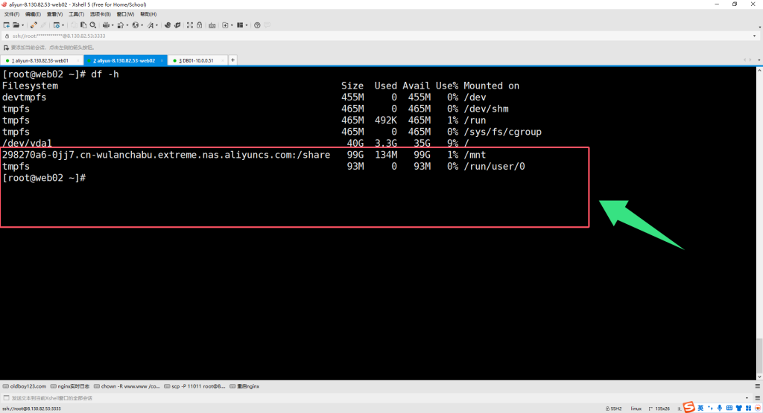The height and width of the screenshot is (413, 763).
Task: Click the Sogou input method S icon
Action: coord(689,407)
